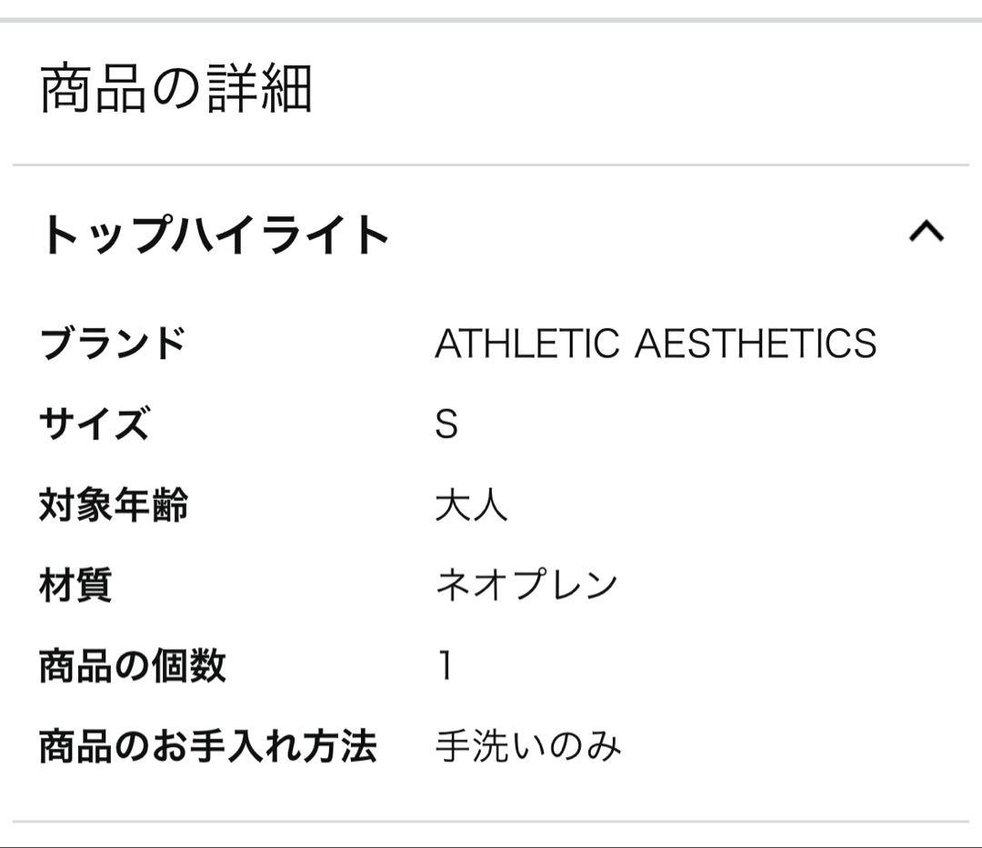Click the divider under 商品の詳細
Image resolution: width=982 pixels, height=848 pixels.
click(491, 164)
